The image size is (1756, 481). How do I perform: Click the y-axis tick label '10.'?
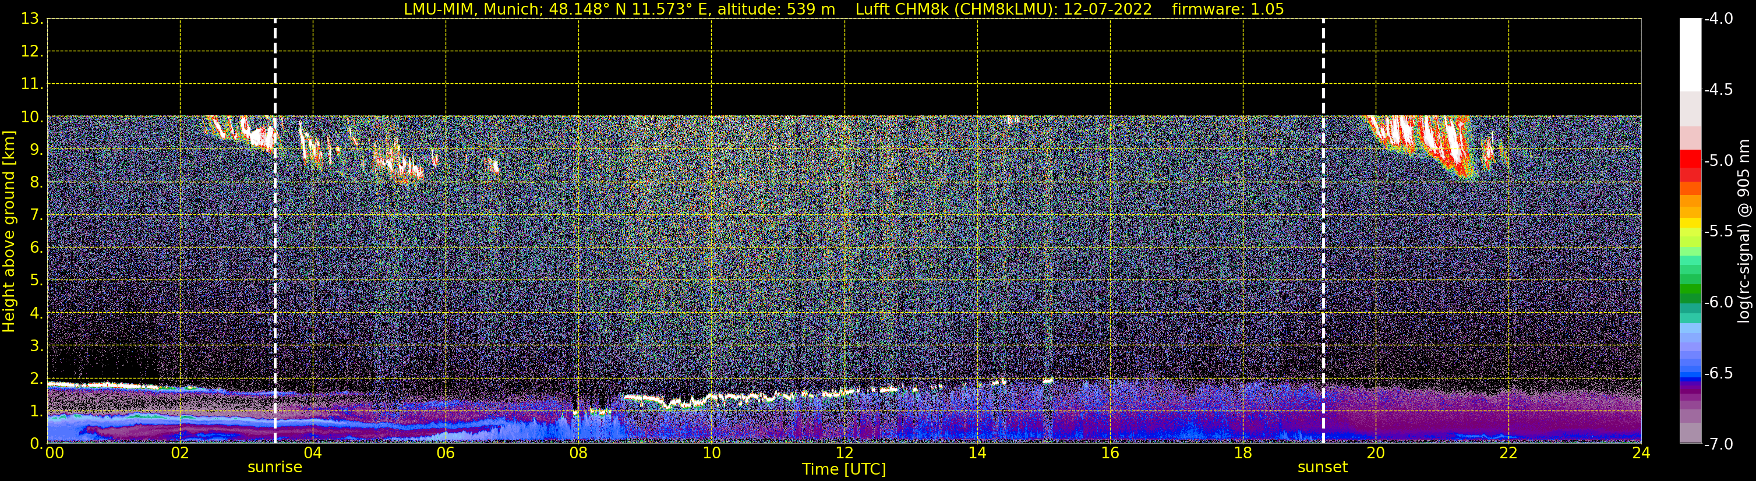(x=32, y=117)
